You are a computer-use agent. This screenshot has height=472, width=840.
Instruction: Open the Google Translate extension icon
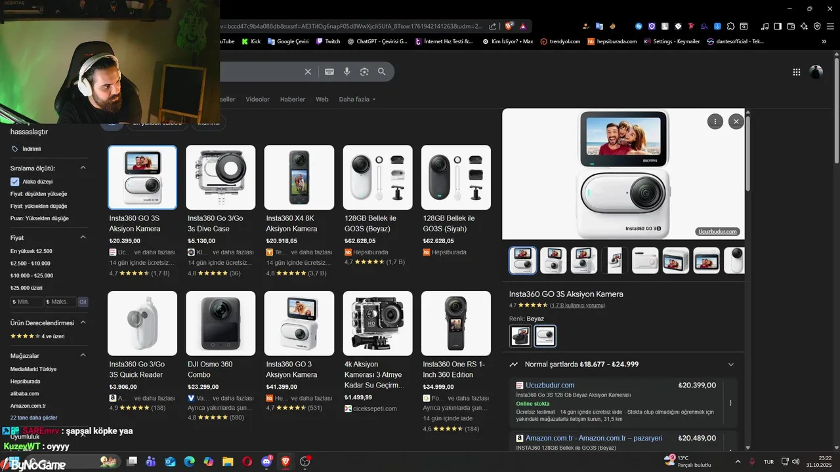click(x=599, y=26)
